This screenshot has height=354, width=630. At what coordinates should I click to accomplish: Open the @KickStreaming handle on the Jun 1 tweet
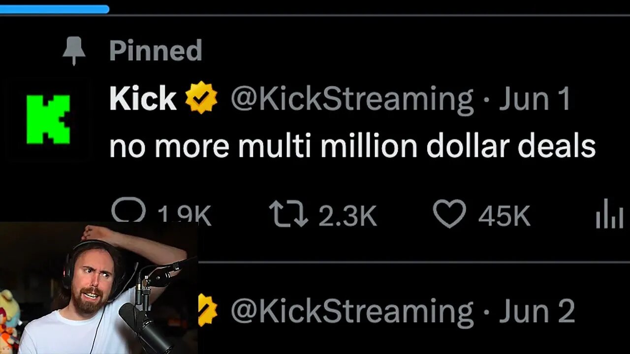click(352, 98)
